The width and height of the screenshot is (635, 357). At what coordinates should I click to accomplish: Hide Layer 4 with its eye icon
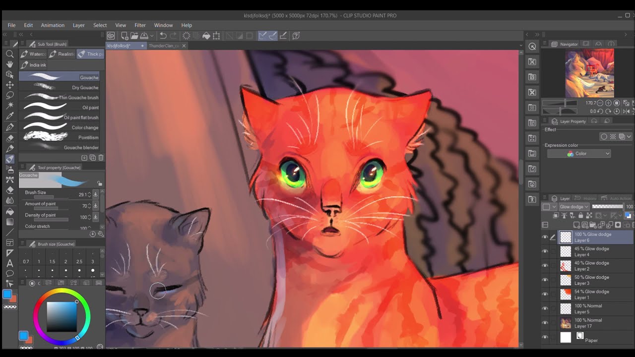coord(545,252)
